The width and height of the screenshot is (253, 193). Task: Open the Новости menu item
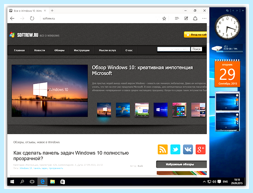click(40, 50)
